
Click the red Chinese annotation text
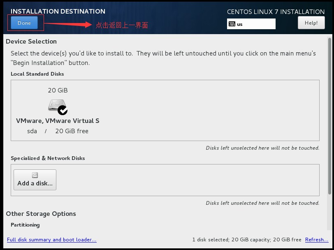(122, 25)
